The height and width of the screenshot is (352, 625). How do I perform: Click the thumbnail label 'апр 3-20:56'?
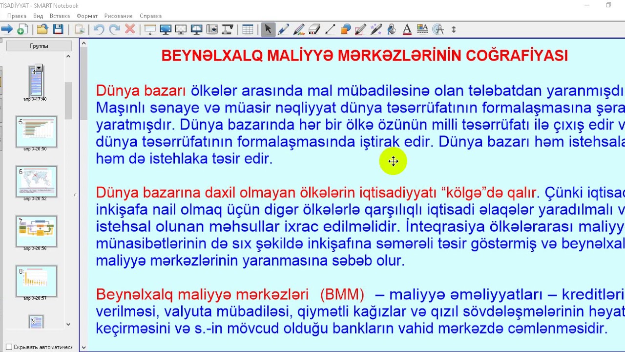35,248
